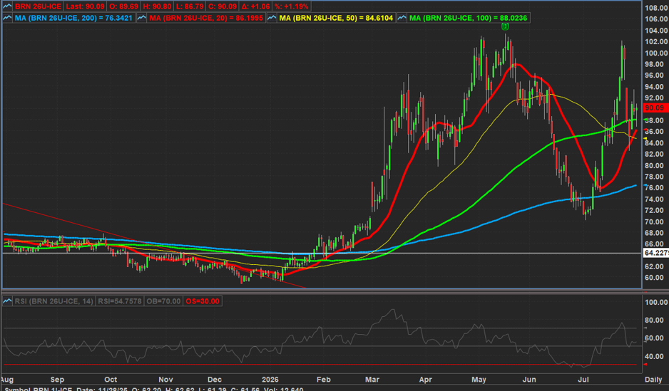Select MA (BRN 26U-ICE, 50) = 84.6104 label

(336, 18)
